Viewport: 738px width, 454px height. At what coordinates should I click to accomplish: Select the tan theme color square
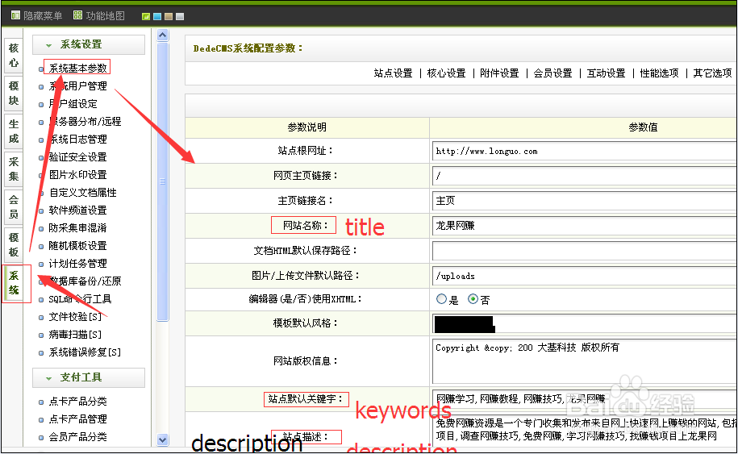[169, 16]
